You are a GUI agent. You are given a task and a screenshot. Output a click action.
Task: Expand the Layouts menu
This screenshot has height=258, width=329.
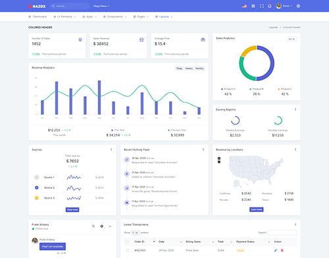tap(164, 16)
